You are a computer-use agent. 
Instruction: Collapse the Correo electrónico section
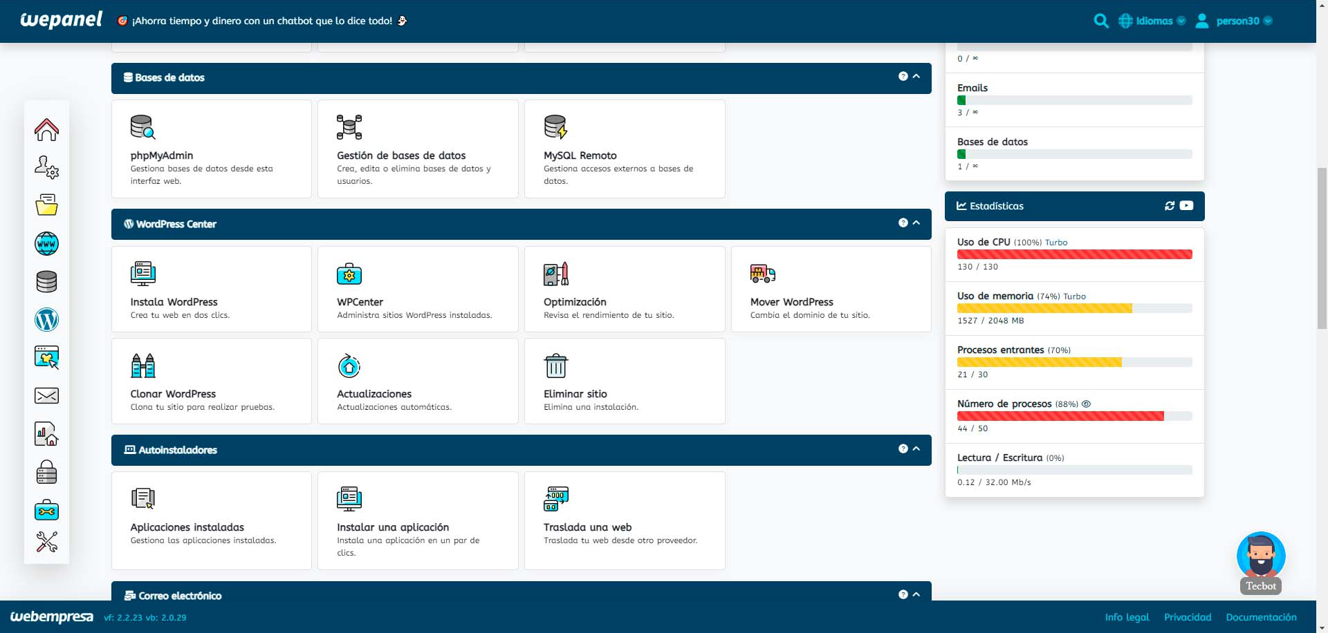point(916,595)
